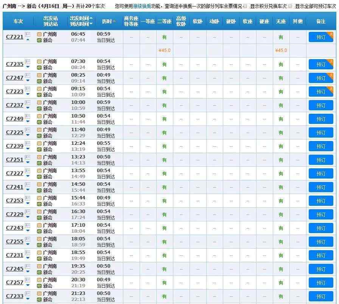Open train number link C7257
Viewport: 339px width, 304px height.
click(14, 282)
